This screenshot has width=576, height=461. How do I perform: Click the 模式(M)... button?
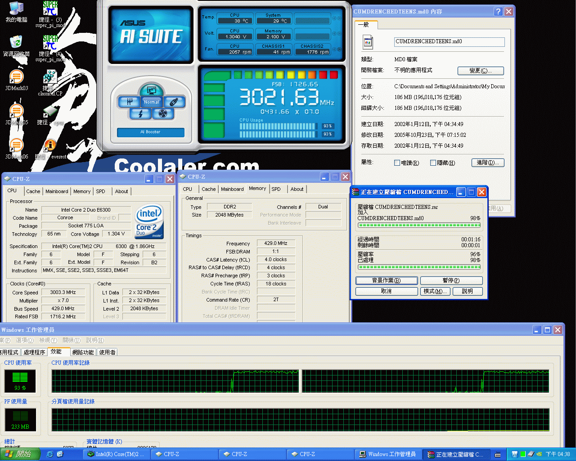[x=436, y=291]
